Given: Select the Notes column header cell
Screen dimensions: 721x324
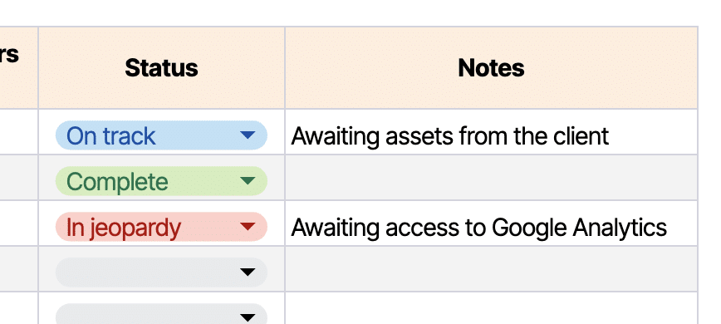Looking at the screenshot, I should [x=491, y=67].
